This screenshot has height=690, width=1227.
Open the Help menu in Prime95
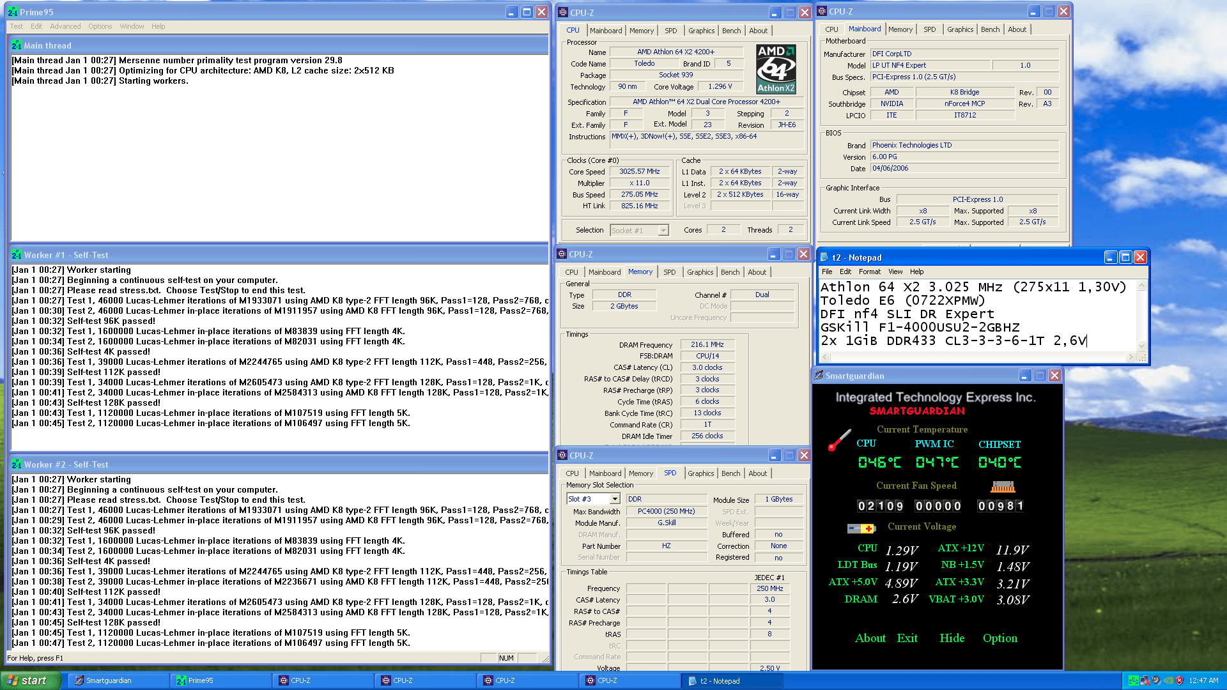[158, 26]
